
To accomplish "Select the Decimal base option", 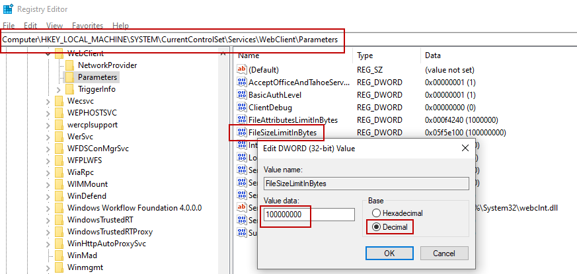I will click(x=377, y=227).
